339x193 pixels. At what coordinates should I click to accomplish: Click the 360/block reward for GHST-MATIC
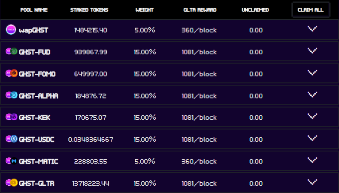199,161
